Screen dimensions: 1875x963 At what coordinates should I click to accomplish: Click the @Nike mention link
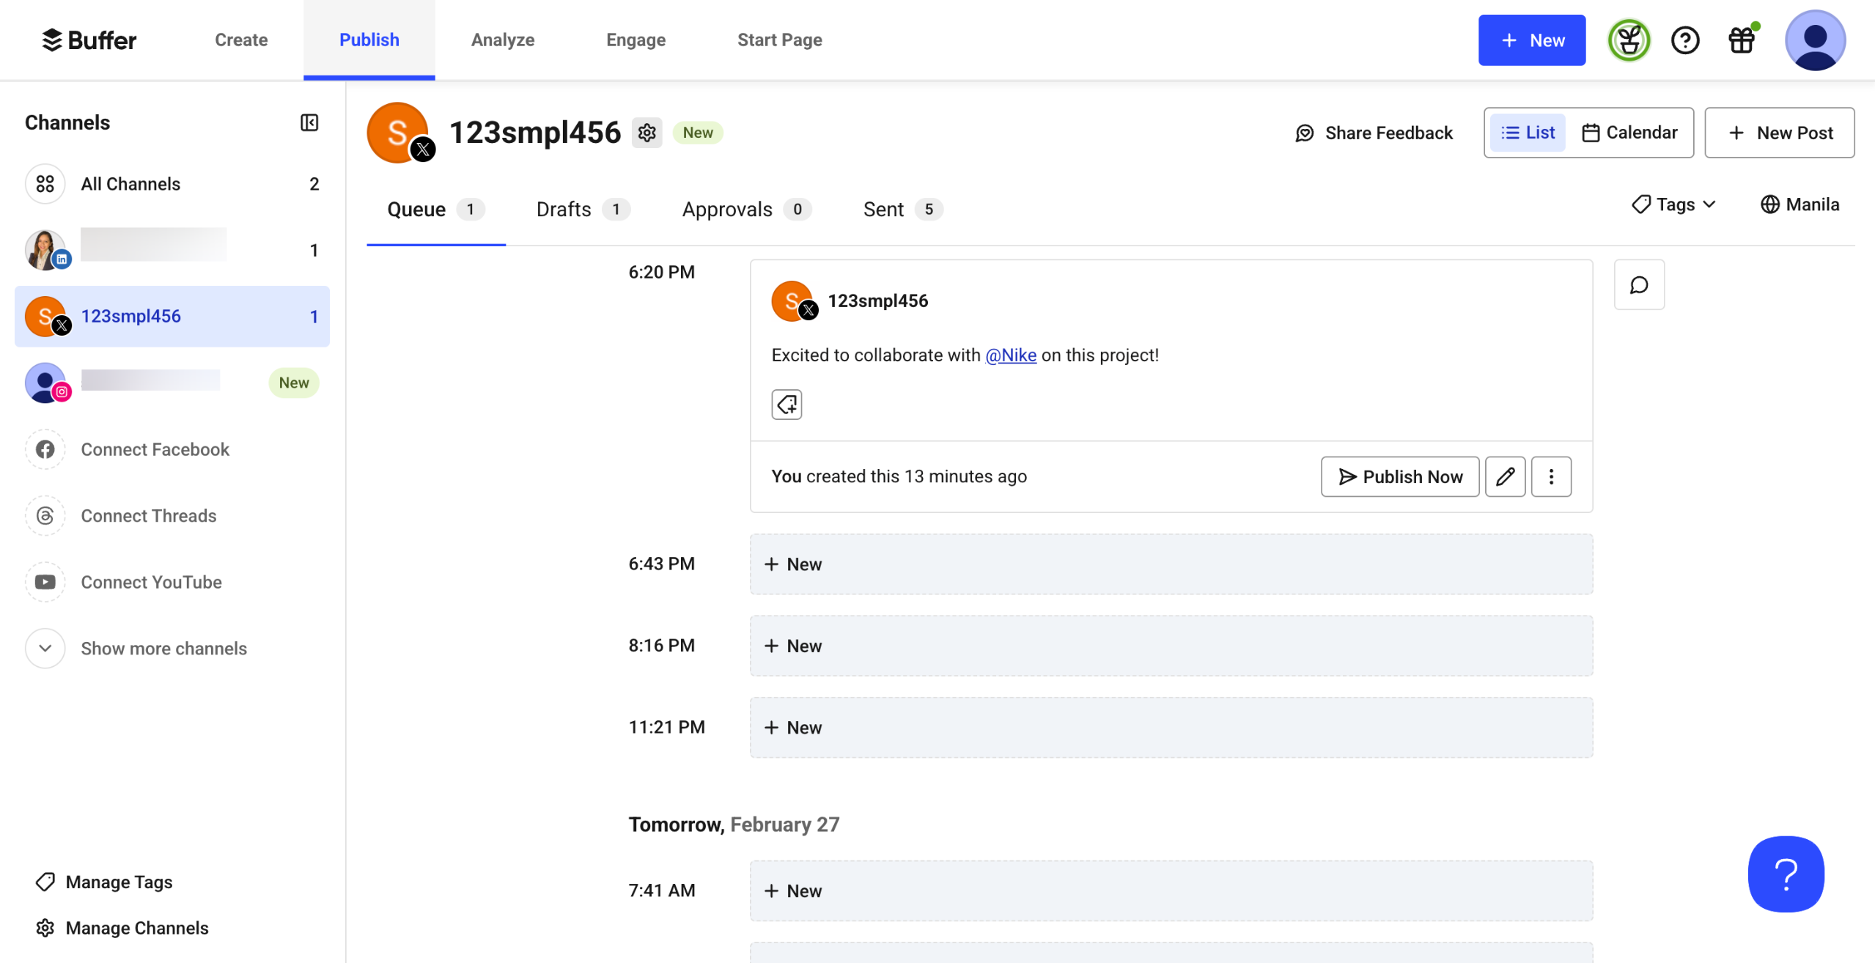click(1010, 355)
